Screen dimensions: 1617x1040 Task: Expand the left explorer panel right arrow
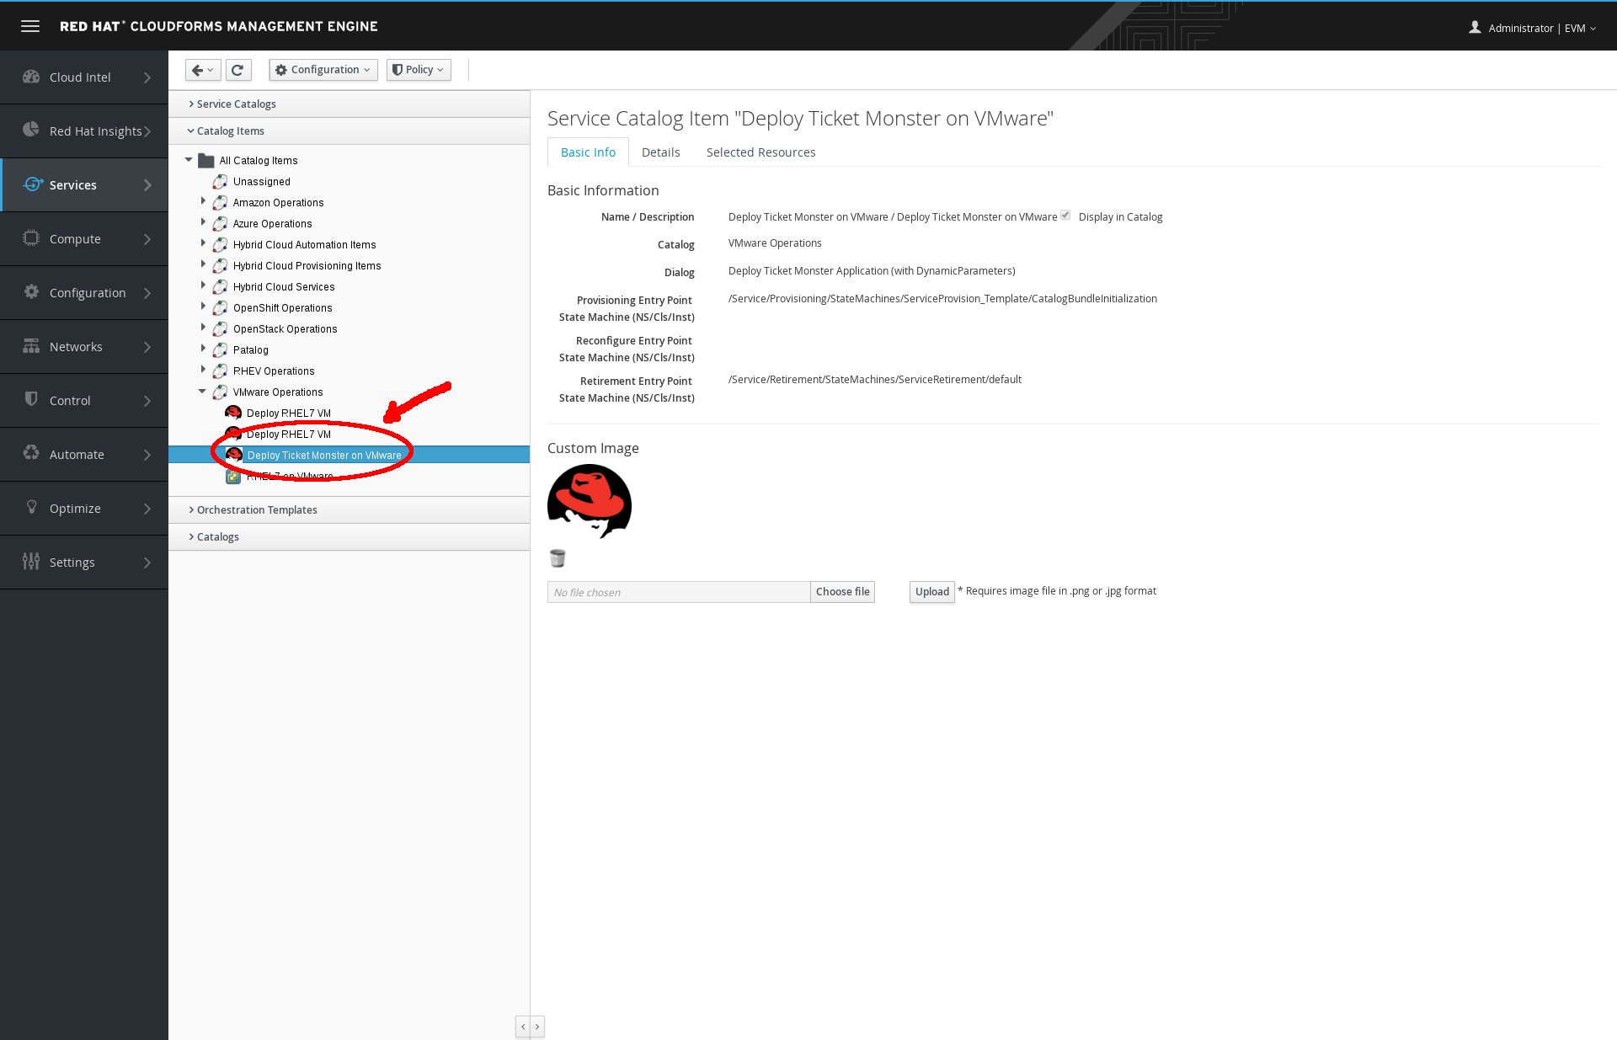click(537, 1027)
